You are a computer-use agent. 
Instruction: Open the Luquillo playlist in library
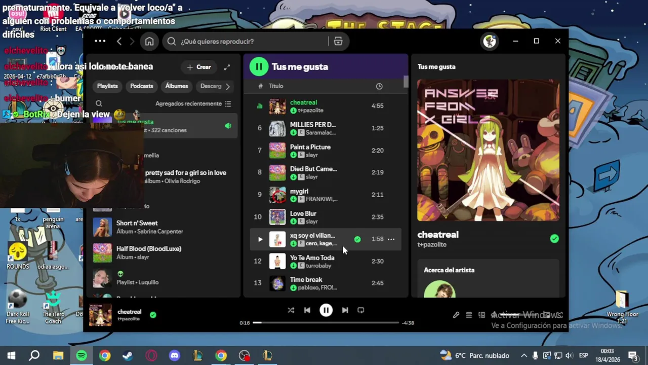coord(163,278)
